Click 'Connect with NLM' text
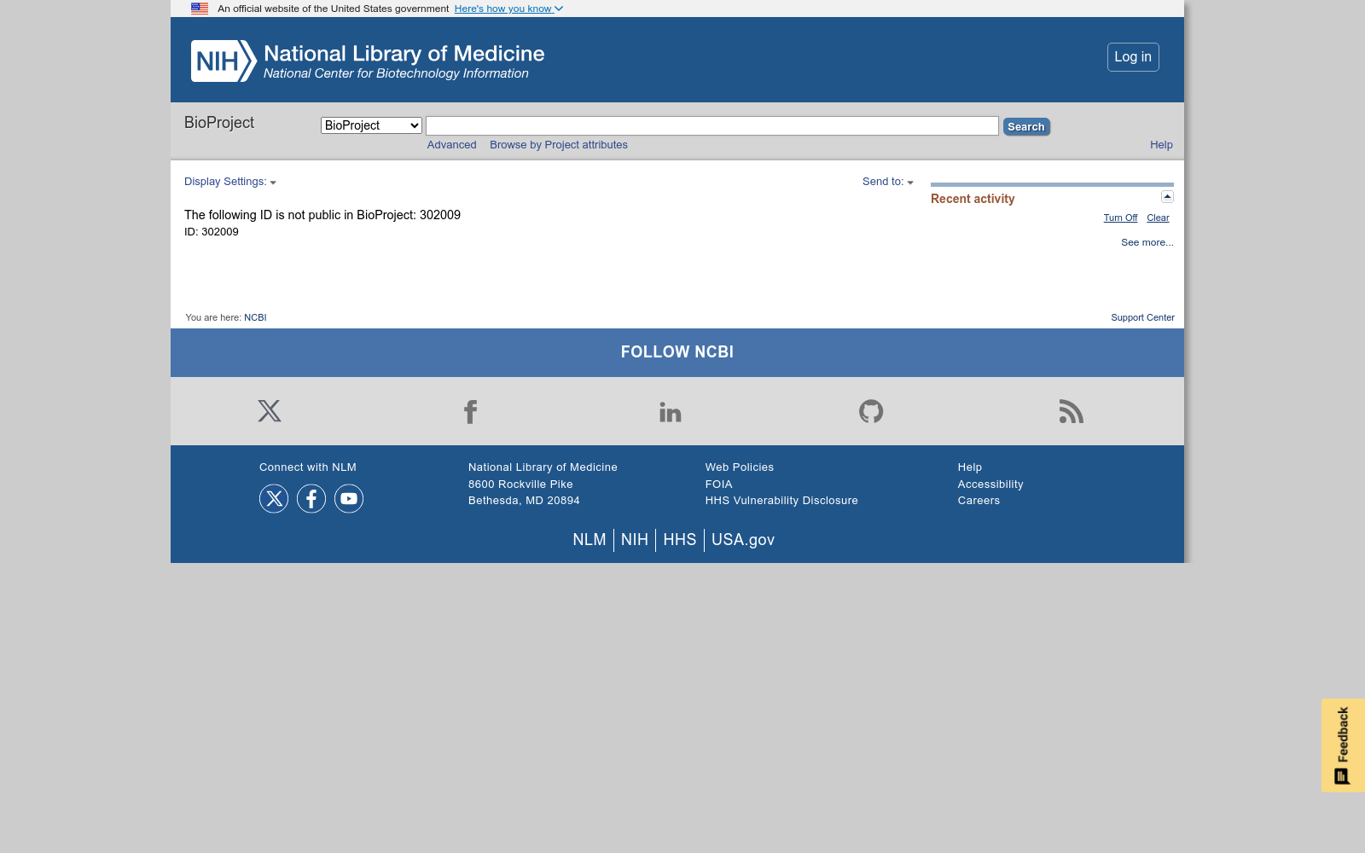Viewport: 1365px width, 853px height. [x=308, y=467]
